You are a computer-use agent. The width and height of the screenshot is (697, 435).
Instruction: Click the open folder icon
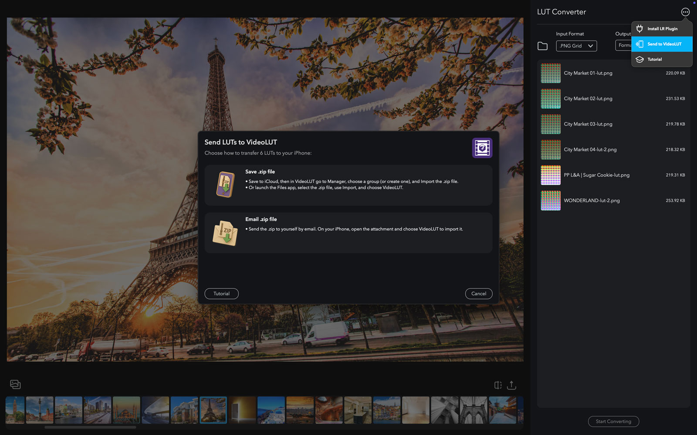542,46
